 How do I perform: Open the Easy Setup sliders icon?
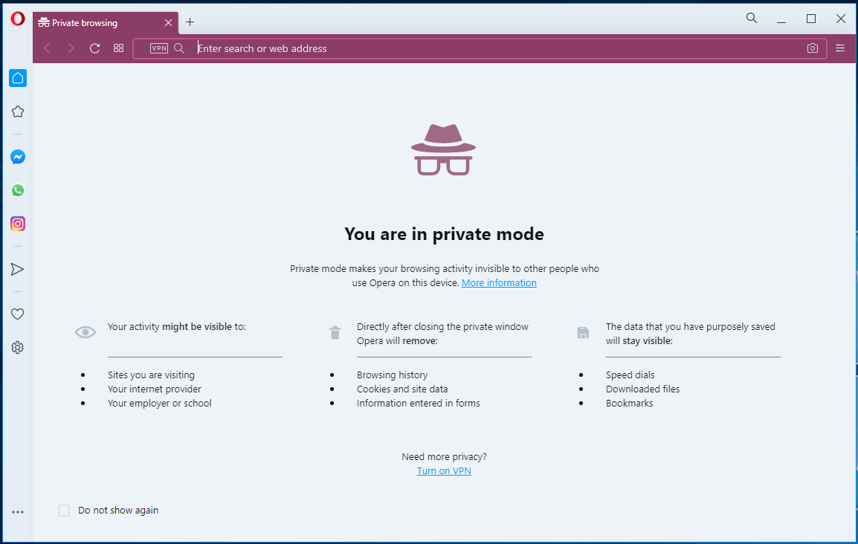[839, 48]
